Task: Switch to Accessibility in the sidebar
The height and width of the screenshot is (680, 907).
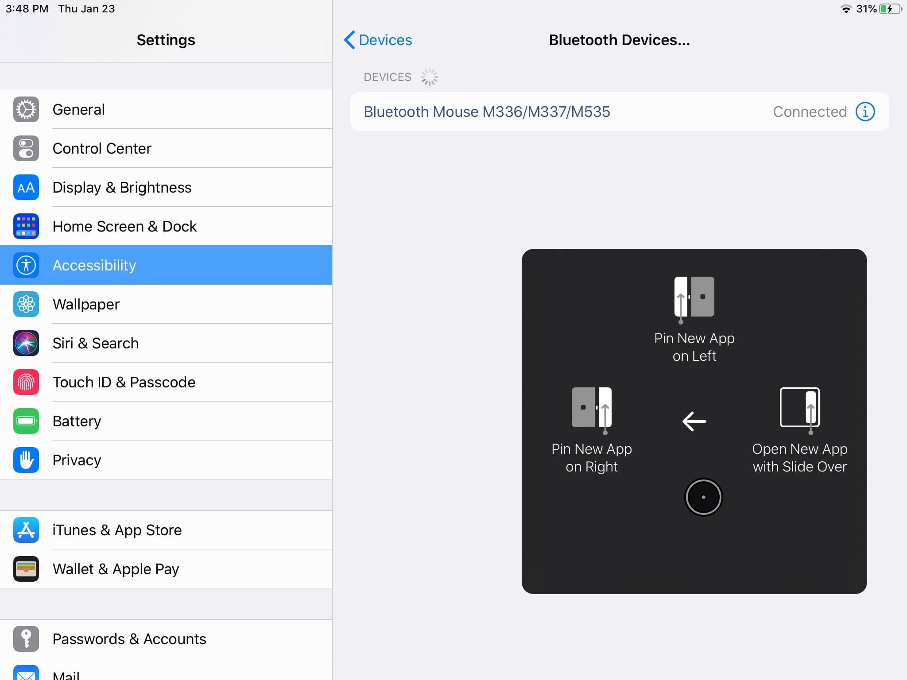Action: (166, 265)
